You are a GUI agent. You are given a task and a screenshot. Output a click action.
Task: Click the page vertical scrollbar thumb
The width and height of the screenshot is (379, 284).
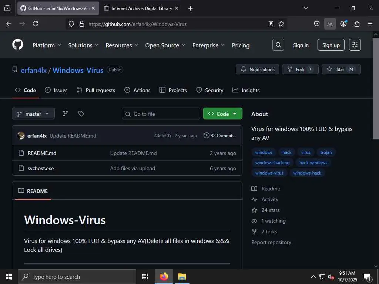(376, 88)
